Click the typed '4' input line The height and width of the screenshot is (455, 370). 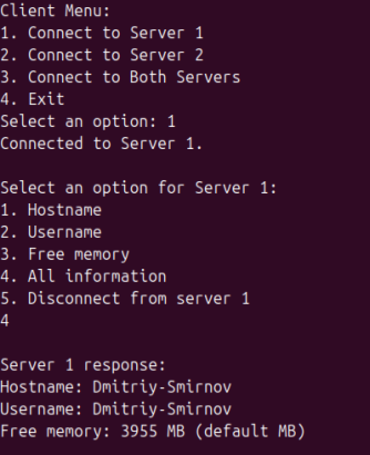click(4, 320)
